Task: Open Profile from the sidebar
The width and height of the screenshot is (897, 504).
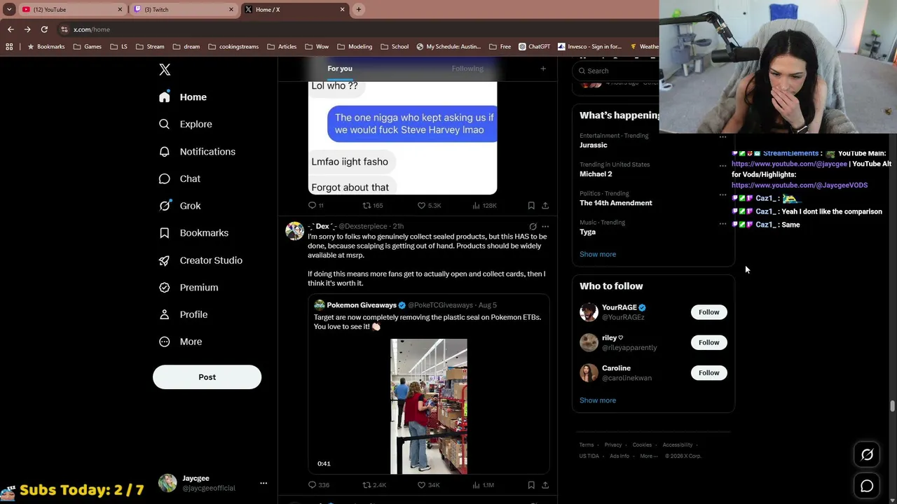Action: point(184,314)
